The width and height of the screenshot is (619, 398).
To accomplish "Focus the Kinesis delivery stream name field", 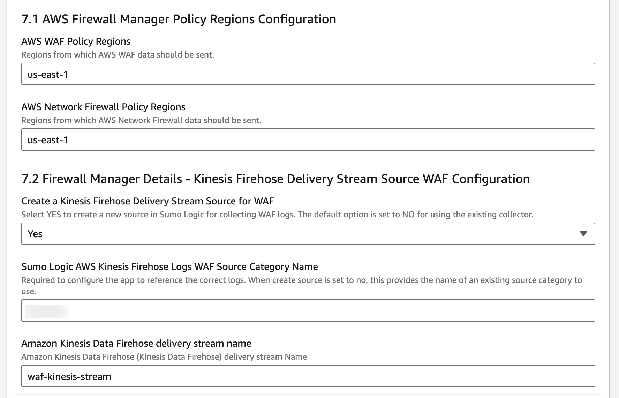I will point(307,376).
